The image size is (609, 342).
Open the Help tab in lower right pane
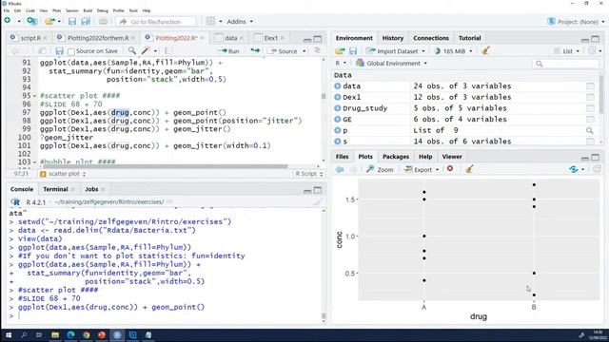425,157
